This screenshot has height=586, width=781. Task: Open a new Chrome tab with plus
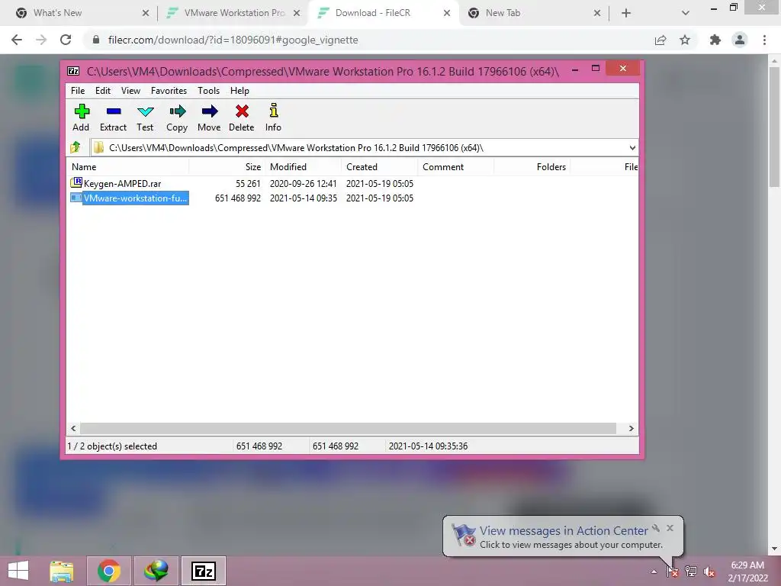pos(626,13)
